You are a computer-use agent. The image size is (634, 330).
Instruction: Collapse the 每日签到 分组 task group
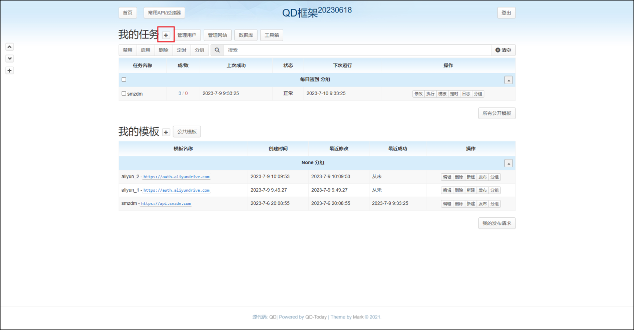[x=508, y=80]
